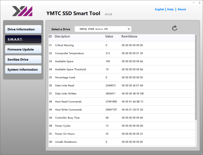203x155 pixels.
Task: Go to Sanitize Drive
Action: pyautogui.click(x=23, y=59)
